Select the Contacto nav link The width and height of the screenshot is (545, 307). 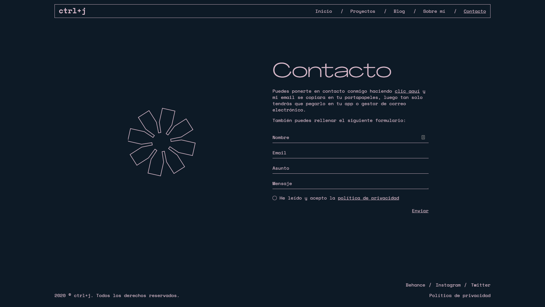coord(475,11)
